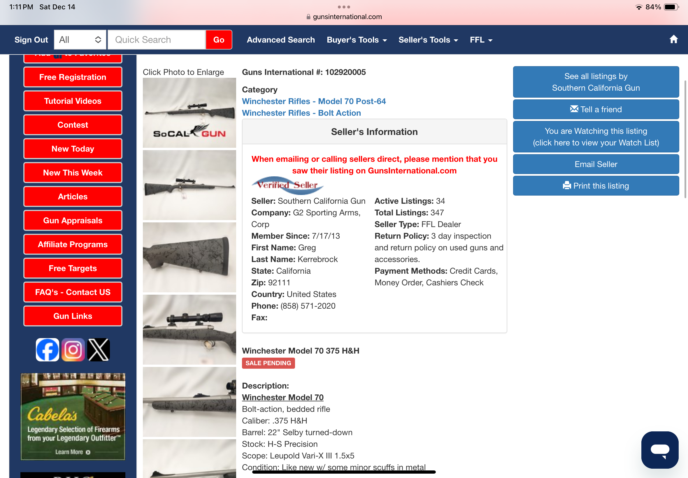Viewport: 688px width, 478px height.
Task: Click Email Seller
Action: coord(596,164)
